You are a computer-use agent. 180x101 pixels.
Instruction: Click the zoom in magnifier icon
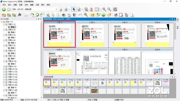click(x=104, y=9)
